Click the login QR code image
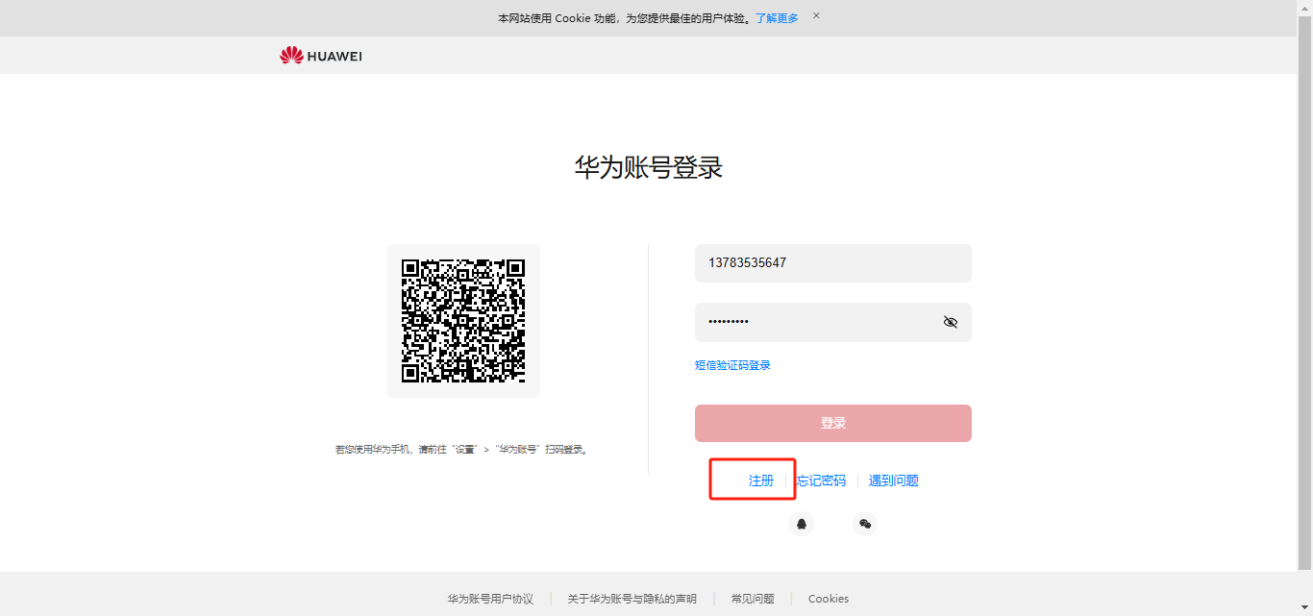 [x=463, y=321]
